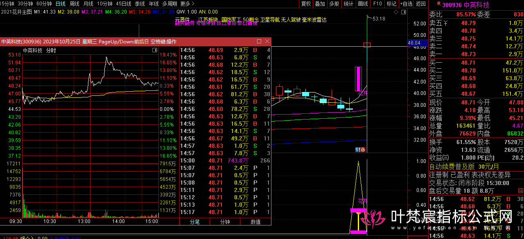Expand the 更多> period options
This screenshot has width=524, height=239.
point(187,4)
